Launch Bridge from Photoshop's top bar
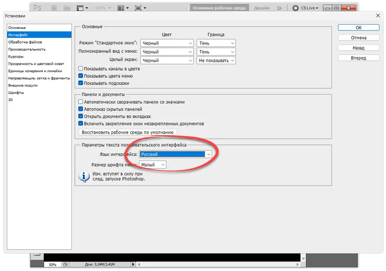The width and height of the screenshot is (386, 271). 54,8
